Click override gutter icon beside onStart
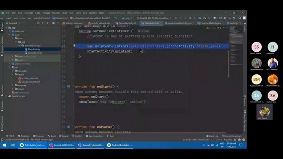 pyautogui.click(x=69, y=87)
